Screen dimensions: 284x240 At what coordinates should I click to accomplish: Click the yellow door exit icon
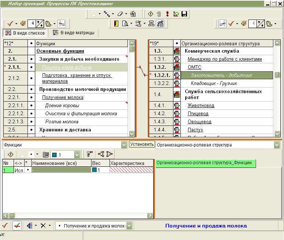pyautogui.click(x=116, y=24)
